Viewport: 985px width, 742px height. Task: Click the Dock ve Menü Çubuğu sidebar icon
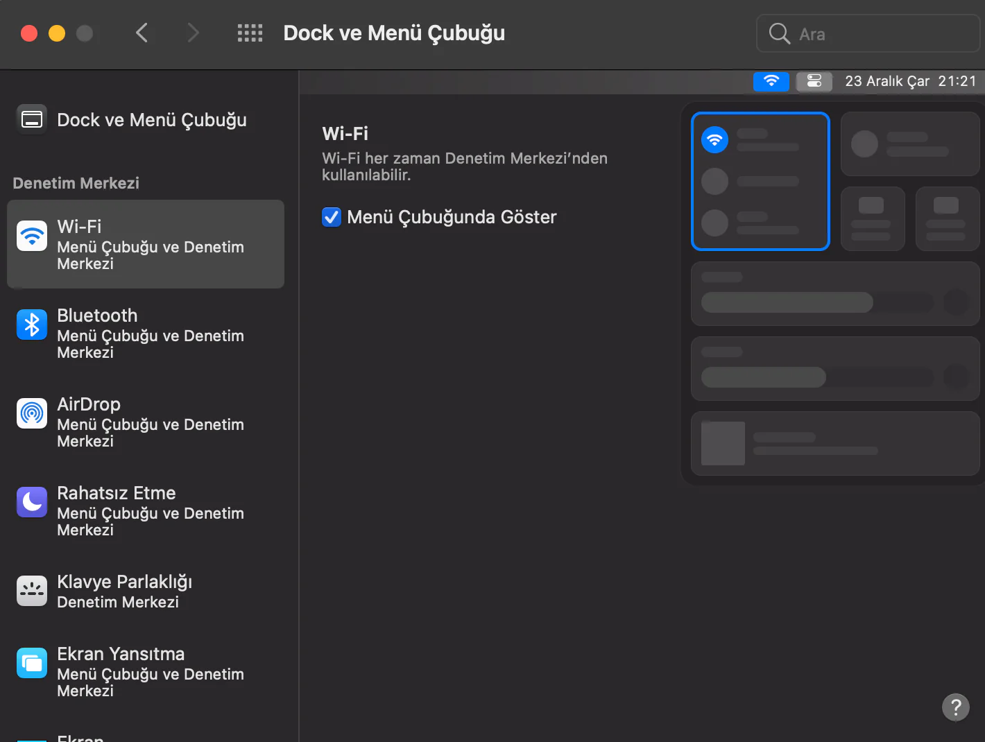click(x=32, y=119)
